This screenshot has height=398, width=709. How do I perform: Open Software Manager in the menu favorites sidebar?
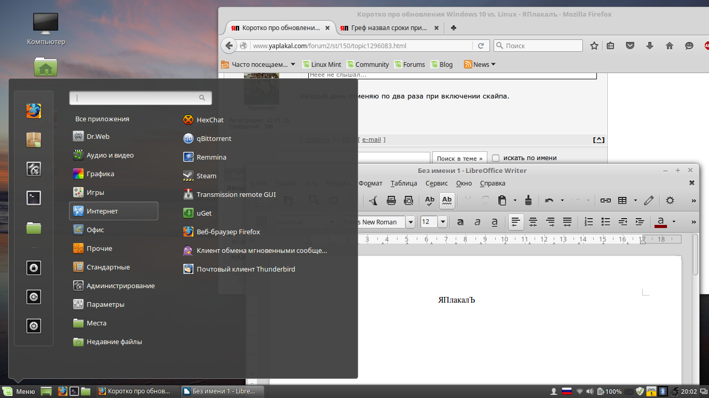tap(34, 140)
